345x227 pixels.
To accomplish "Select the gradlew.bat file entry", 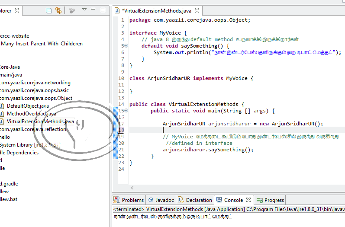I will (x=9, y=199).
